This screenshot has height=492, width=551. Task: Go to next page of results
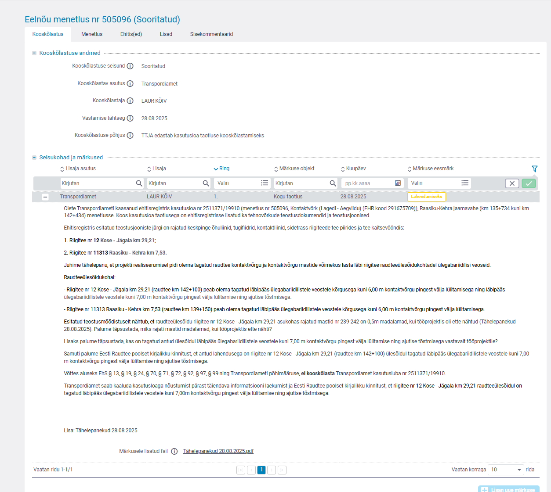[272, 470]
